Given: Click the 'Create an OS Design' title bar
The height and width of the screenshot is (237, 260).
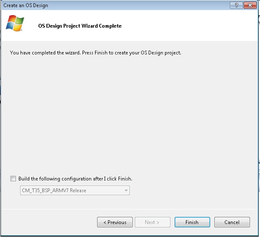Looking at the screenshot, I should (26, 5).
